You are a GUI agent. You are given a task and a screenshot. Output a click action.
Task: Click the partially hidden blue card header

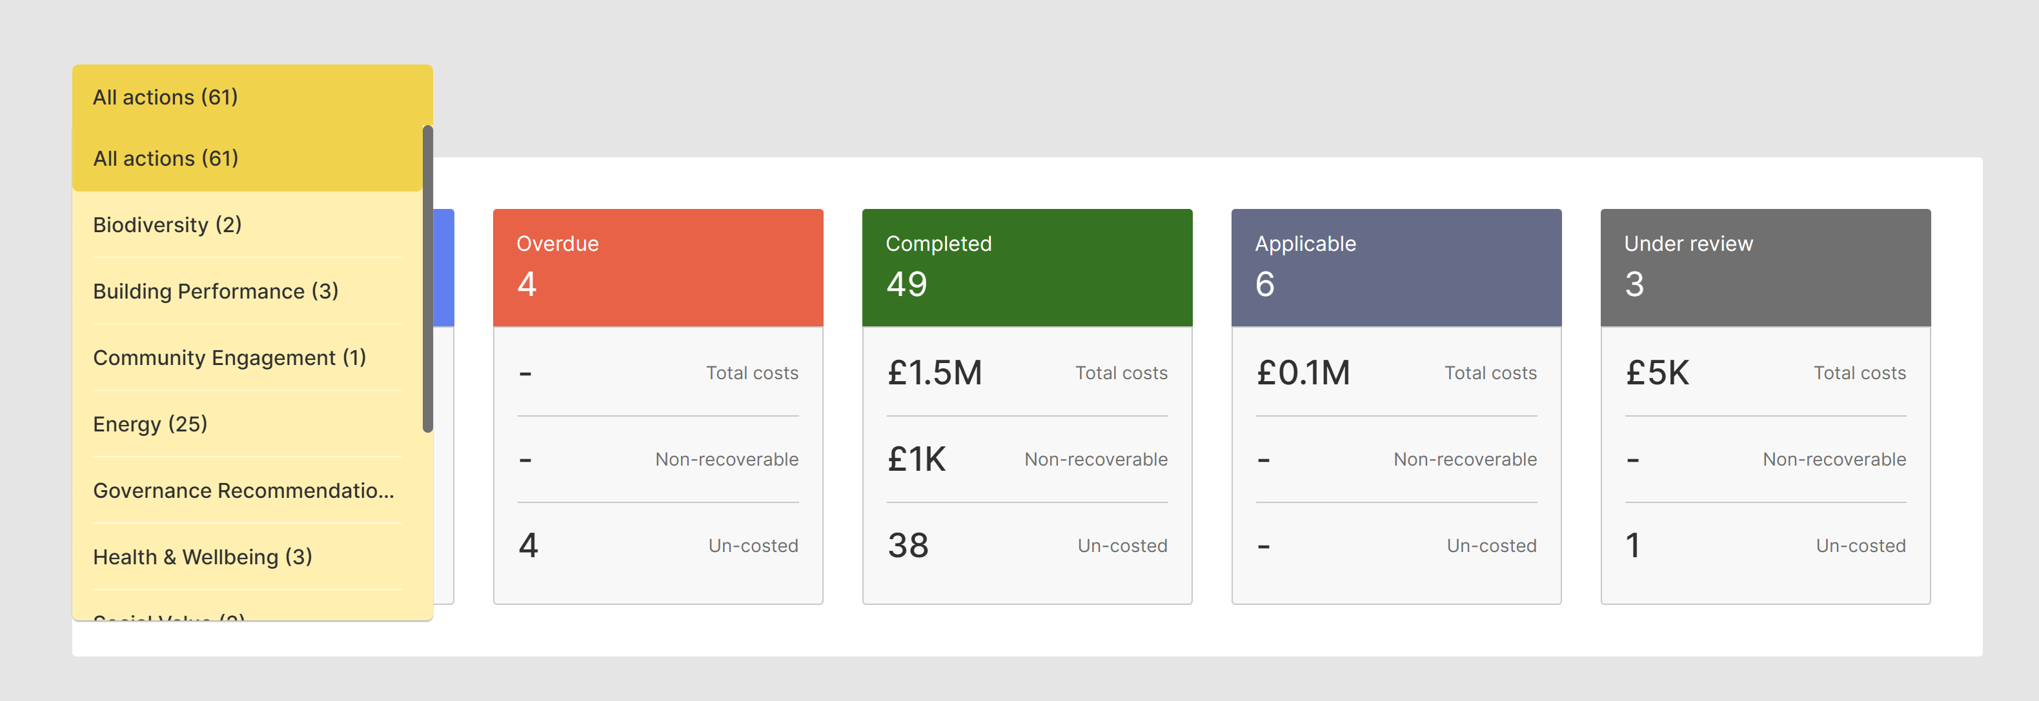point(444,266)
